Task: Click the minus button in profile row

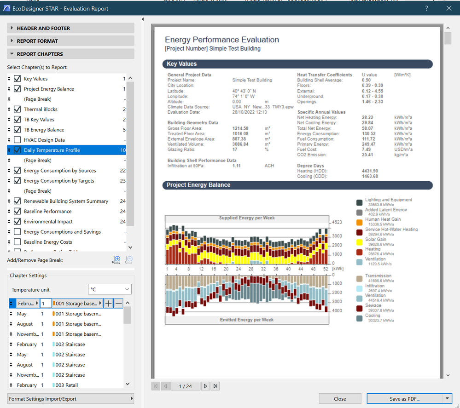Action: [118, 304]
